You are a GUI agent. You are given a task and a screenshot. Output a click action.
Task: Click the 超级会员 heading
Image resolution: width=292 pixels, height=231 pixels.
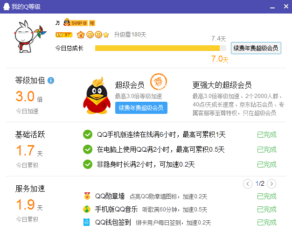(x=130, y=85)
